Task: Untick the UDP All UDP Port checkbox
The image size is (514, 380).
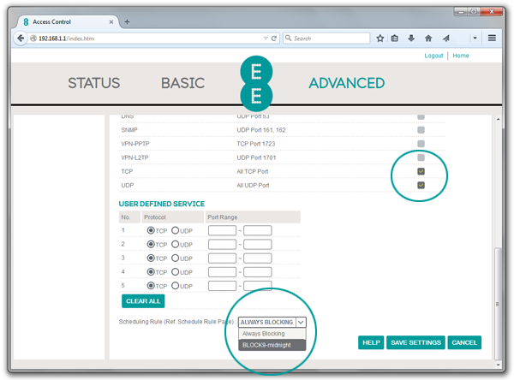Action: pyautogui.click(x=421, y=185)
